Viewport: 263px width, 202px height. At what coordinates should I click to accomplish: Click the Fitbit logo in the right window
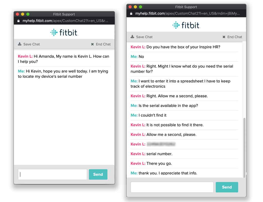point(186,25)
